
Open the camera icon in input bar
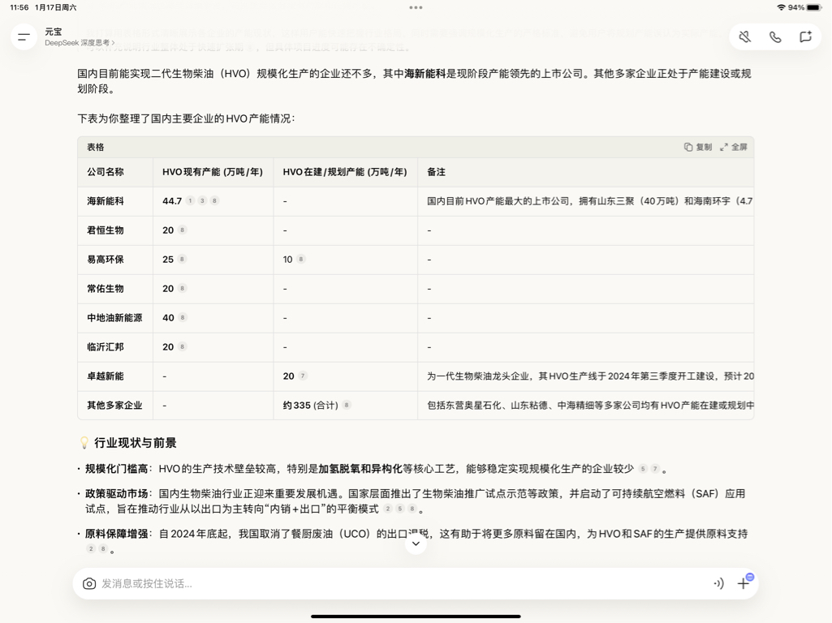click(x=89, y=584)
